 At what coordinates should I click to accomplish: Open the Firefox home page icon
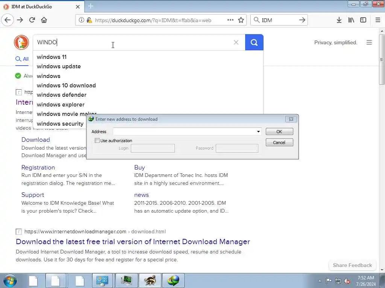44,20
